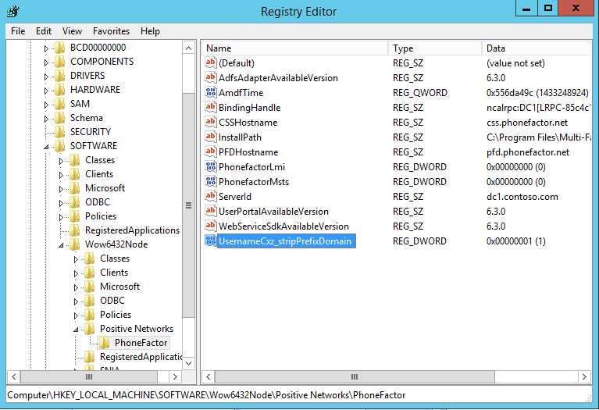Expand the DRIVERS key
Viewport: 599px width, 410px height.
point(46,77)
